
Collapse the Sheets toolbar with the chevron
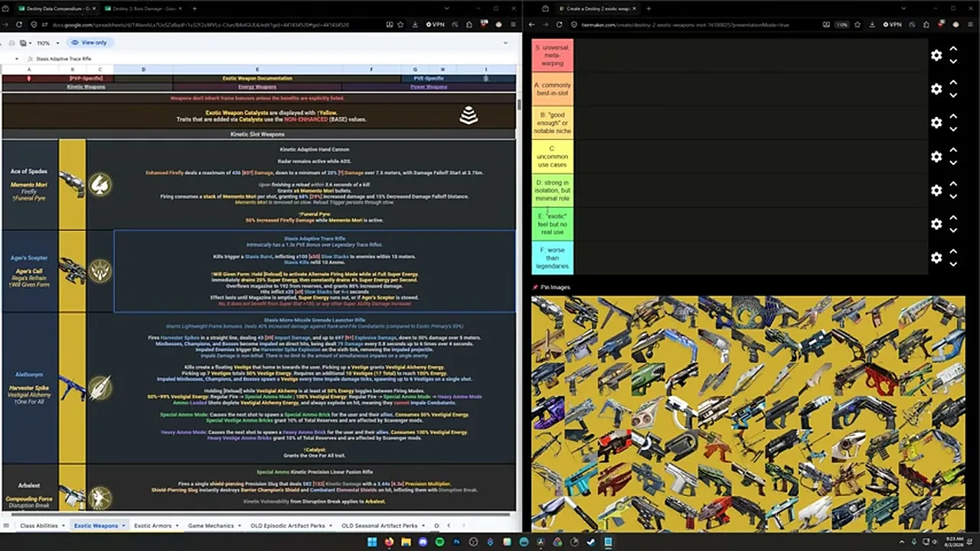[x=505, y=43]
